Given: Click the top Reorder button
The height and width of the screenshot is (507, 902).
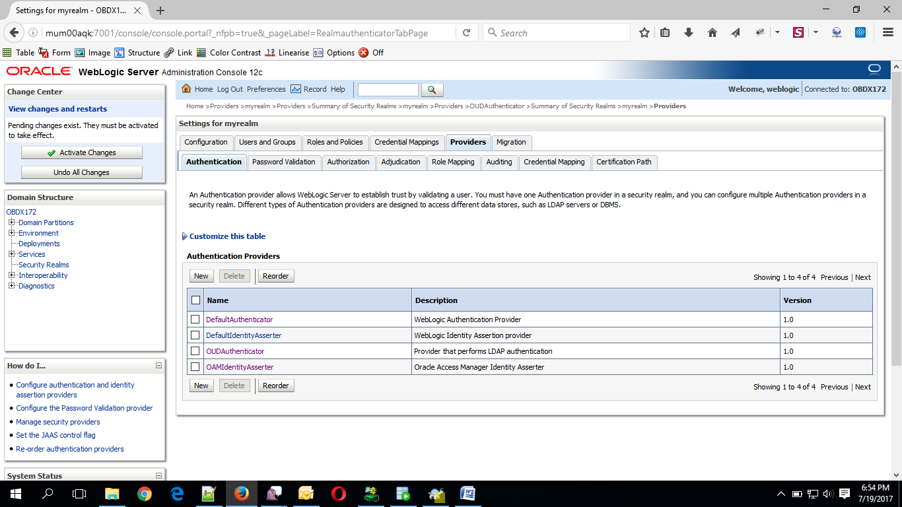Looking at the screenshot, I should click(x=276, y=276).
